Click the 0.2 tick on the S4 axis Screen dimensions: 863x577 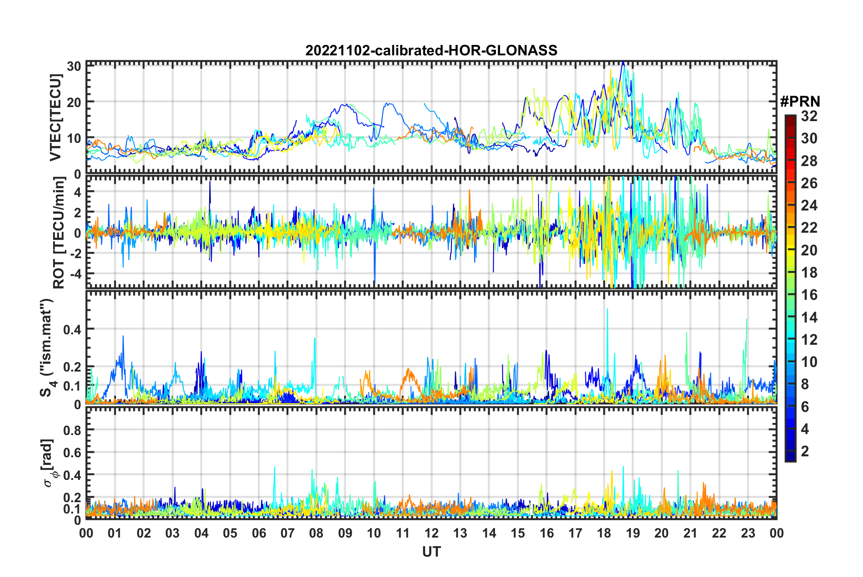72,367
